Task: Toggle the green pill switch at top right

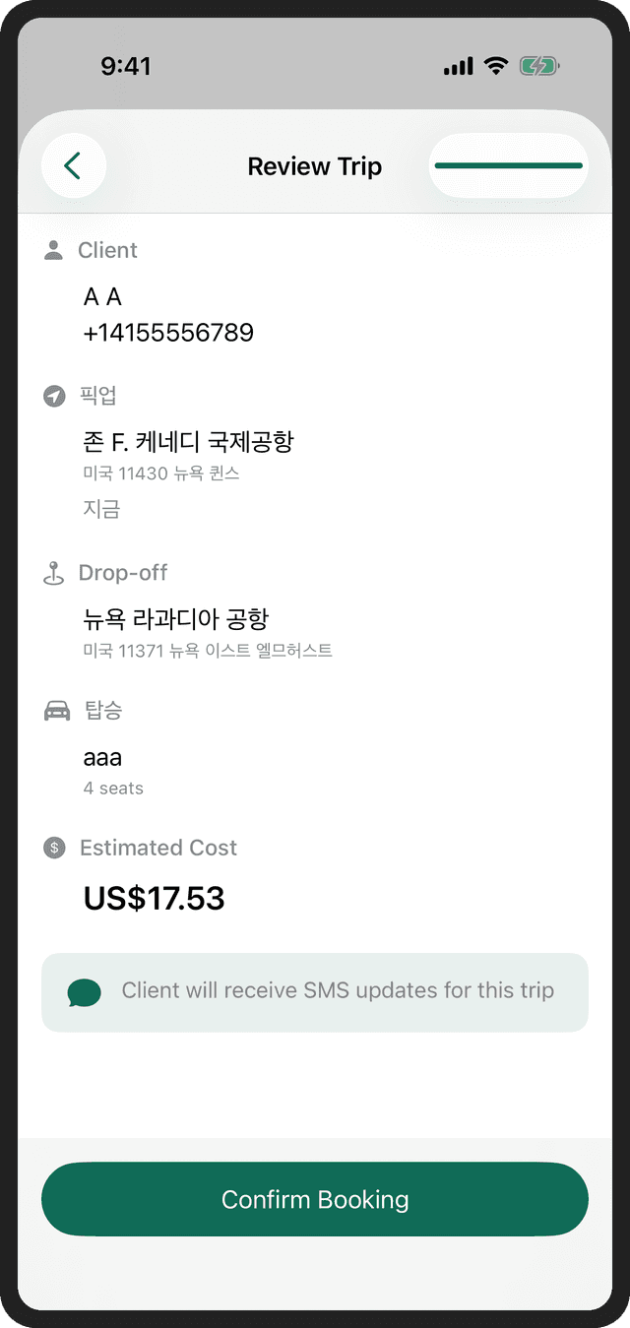Action: (508, 165)
